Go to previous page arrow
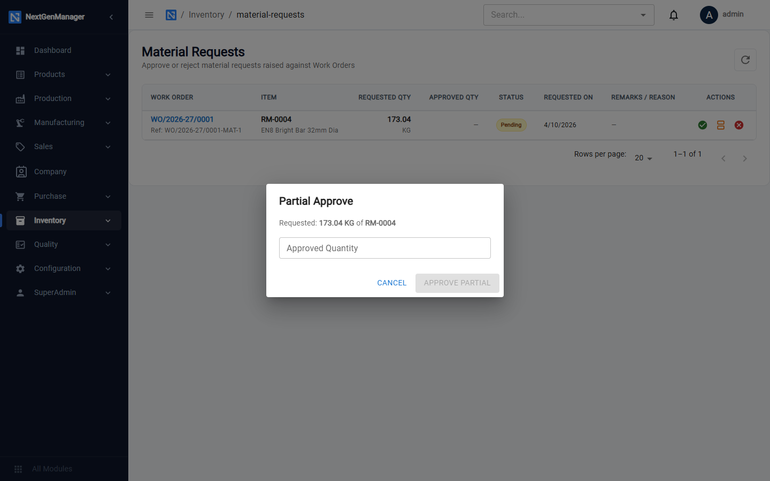Image resolution: width=770 pixels, height=481 pixels. point(723,158)
